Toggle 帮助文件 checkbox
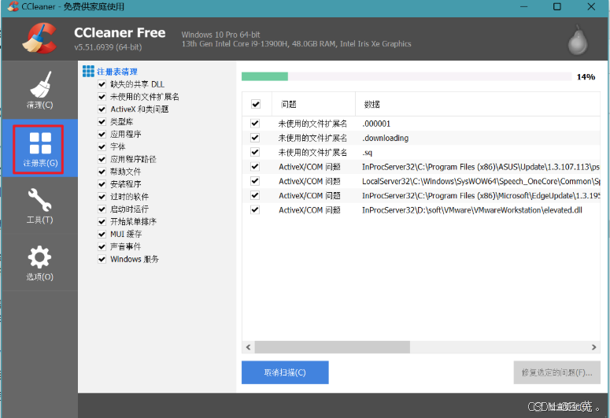 coord(102,172)
